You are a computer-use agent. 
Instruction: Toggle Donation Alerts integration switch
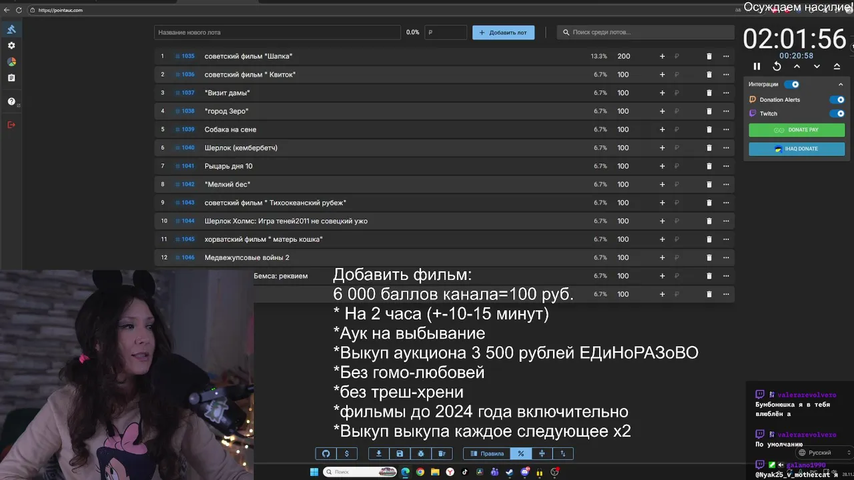point(837,99)
